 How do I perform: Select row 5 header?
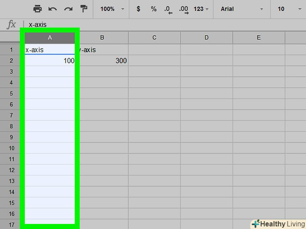[x=11, y=94]
